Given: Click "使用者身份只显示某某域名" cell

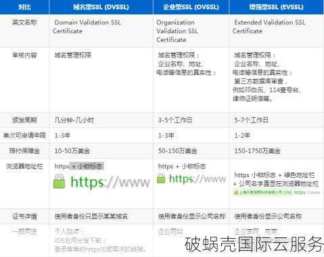Looking at the screenshot, I should (x=91, y=216).
